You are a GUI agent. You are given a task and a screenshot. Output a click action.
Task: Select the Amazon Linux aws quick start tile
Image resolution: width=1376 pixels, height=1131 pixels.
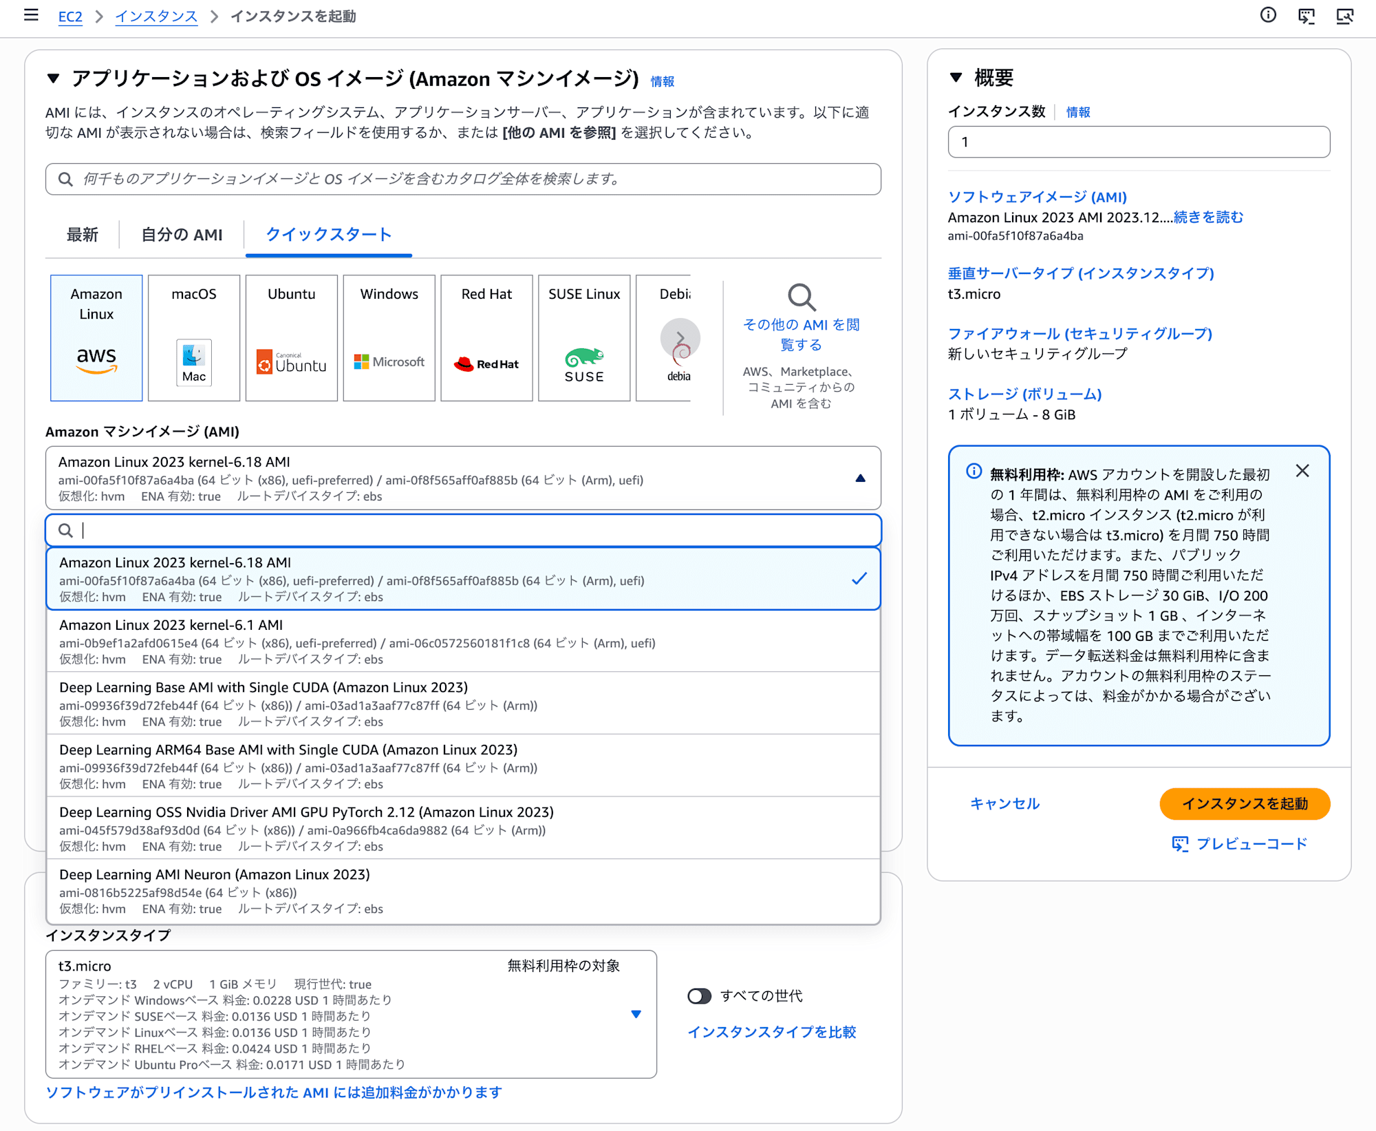click(96, 338)
